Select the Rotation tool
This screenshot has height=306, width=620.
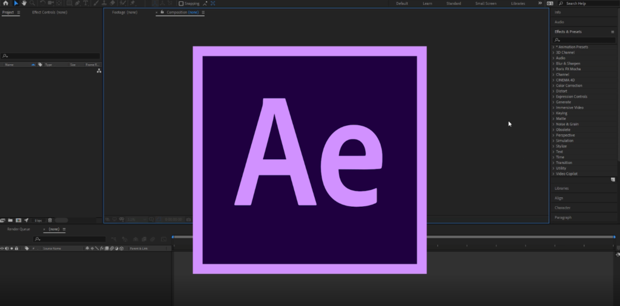tap(42, 3)
